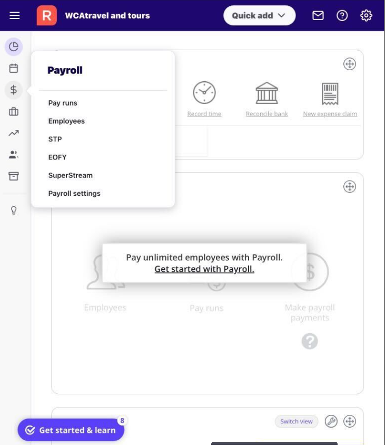The height and width of the screenshot is (445, 385).
Task: Select the briefcase sidebar icon
Action: point(14,111)
